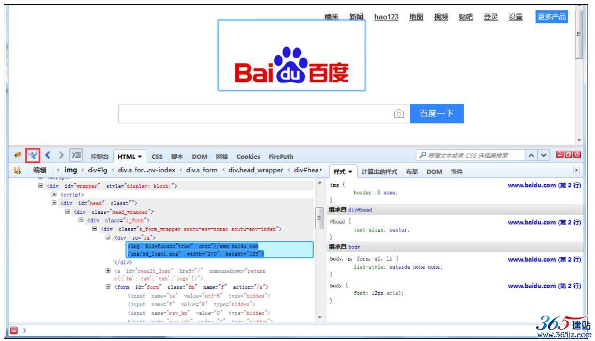Switch to the 布局 side tab
595x341 pixels.
412,172
